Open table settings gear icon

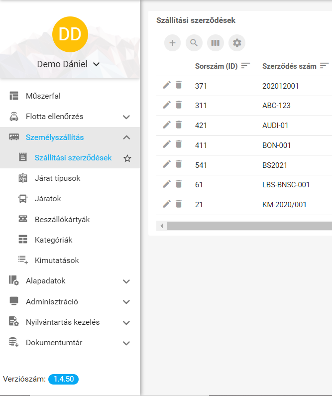pos(237,43)
